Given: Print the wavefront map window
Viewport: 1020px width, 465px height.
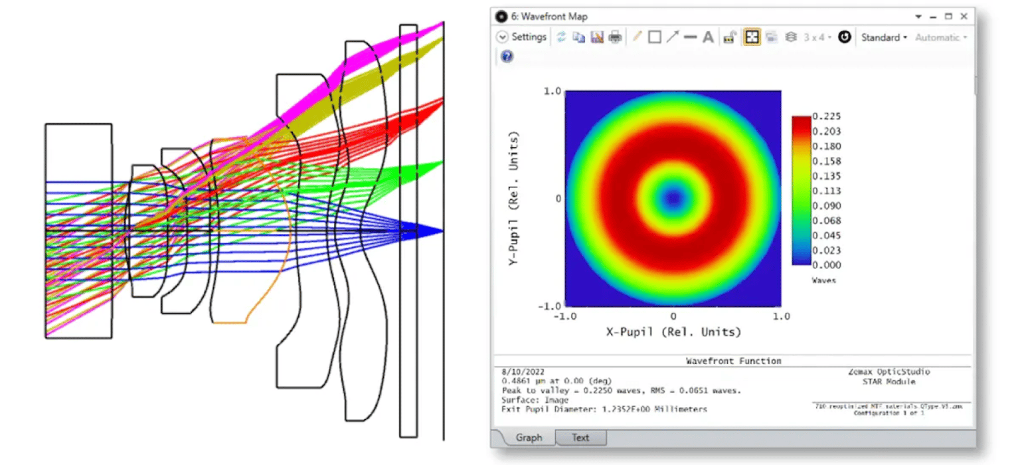Looking at the screenshot, I should [615, 37].
